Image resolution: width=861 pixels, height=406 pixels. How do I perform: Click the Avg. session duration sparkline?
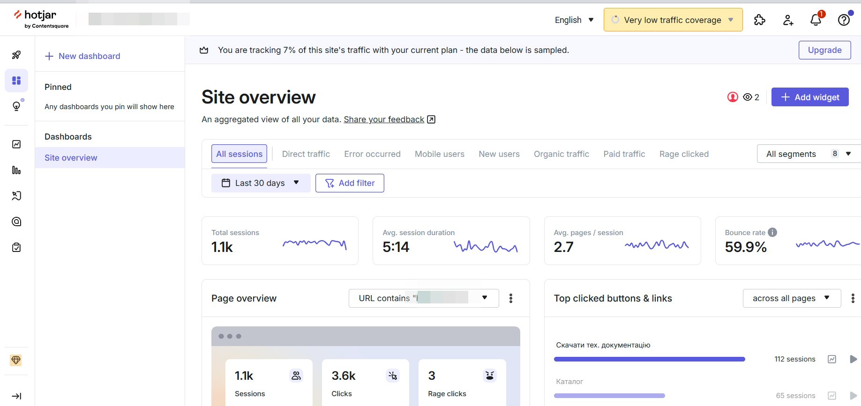pos(486,246)
